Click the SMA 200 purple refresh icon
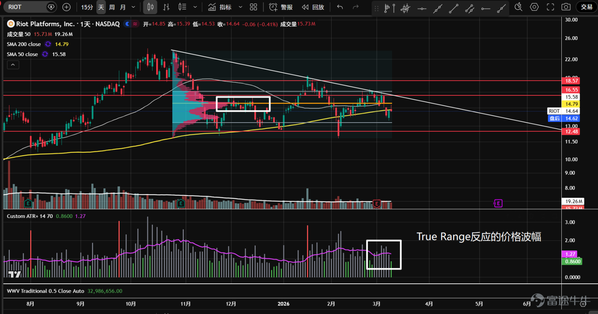Image resolution: width=598 pixels, height=314 pixels. (x=48, y=44)
